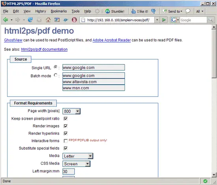Click the page icon in address bar
Screen dimensions: 217x185
[x=83, y=20]
